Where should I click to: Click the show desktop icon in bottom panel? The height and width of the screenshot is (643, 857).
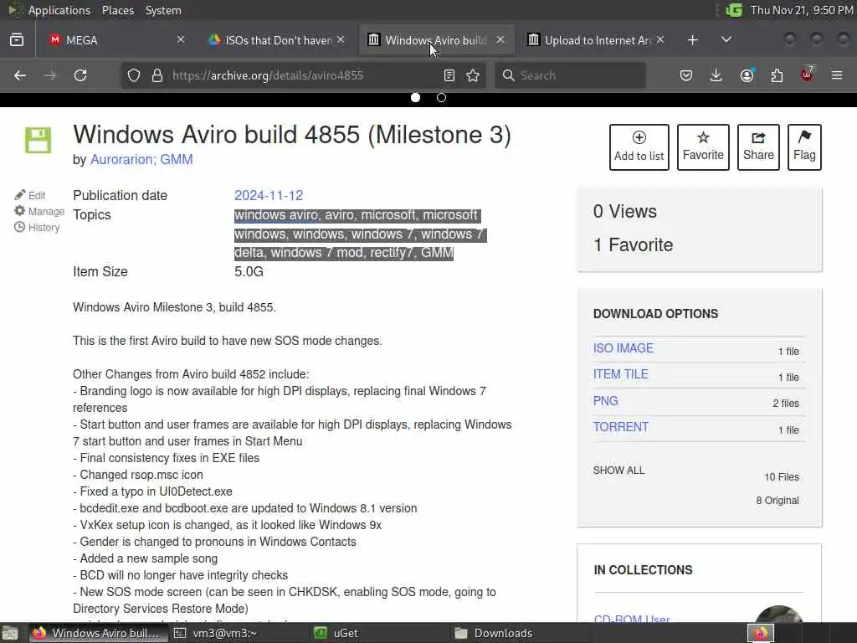(10, 633)
